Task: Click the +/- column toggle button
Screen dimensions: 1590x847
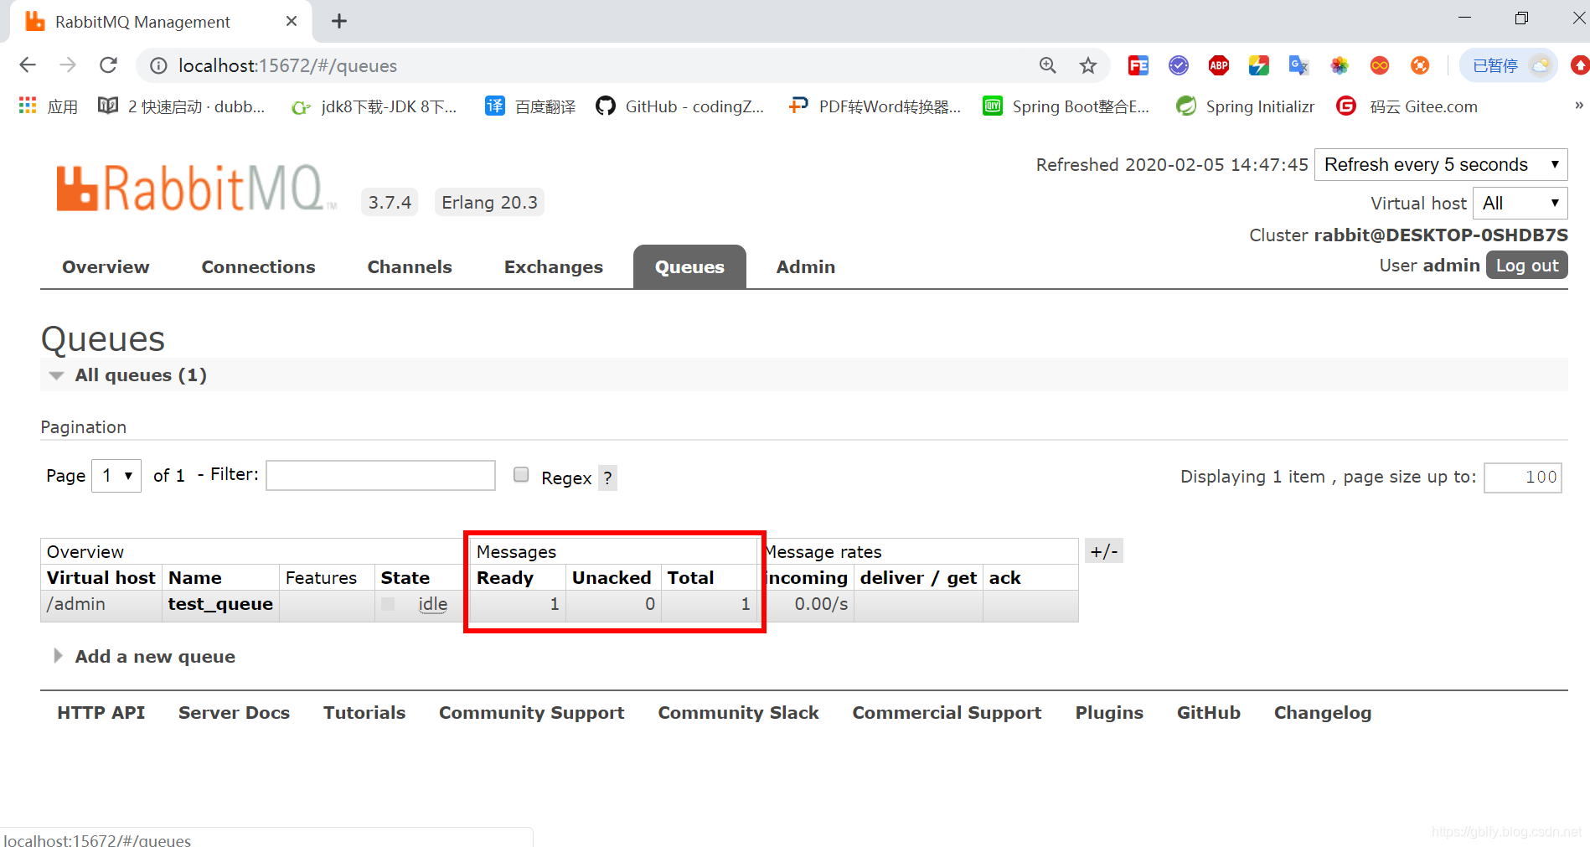Action: [x=1103, y=551]
